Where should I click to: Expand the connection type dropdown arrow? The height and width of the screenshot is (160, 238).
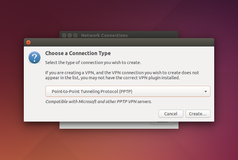[206, 92]
